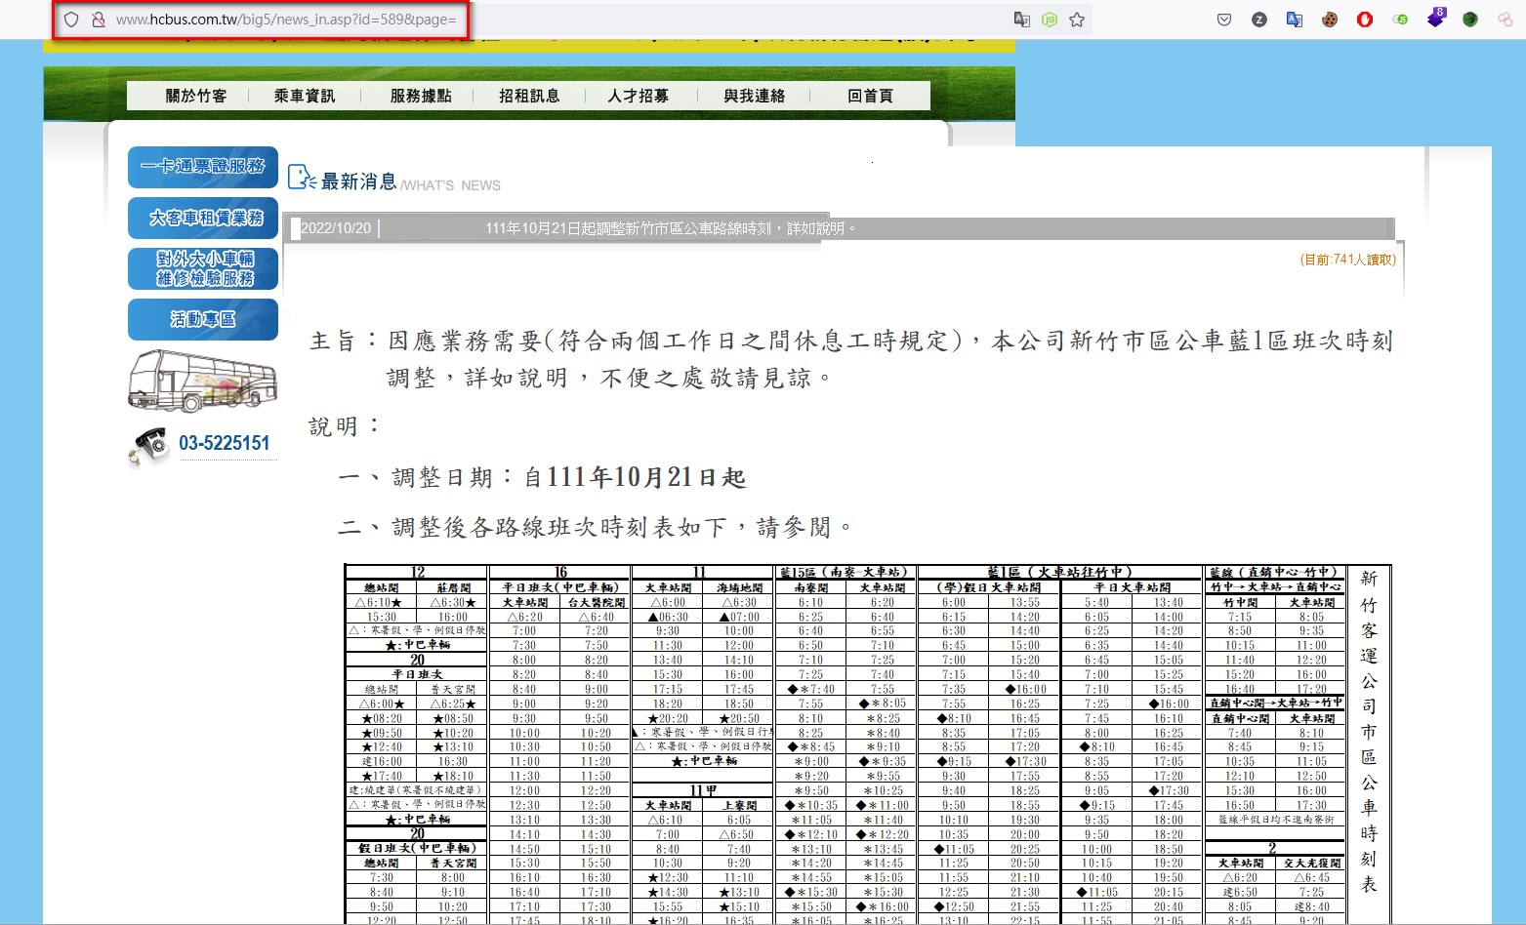Click the vertical title 新竹客運公司市區公車時刻表
Viewport: 1526px width, 925px height.
(x=1369, y=732)
